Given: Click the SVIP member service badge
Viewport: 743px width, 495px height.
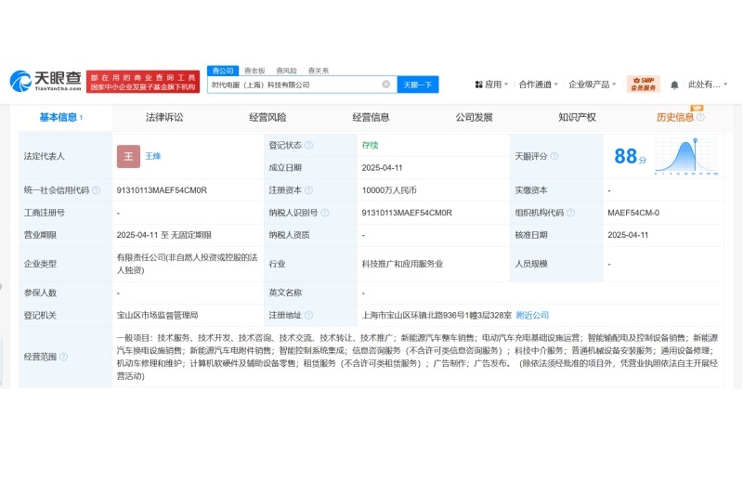Looking at the screenshot, I should pos(644,85).
